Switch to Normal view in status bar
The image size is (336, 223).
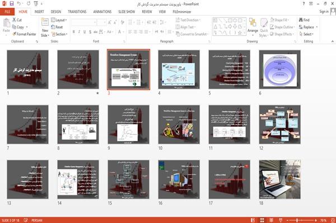coord(253,220)
